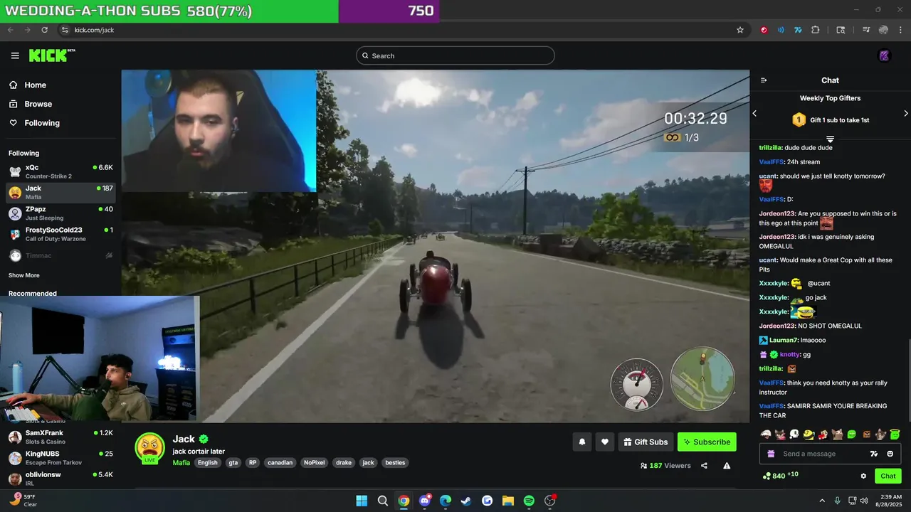Click the besties tag
The width and height of the screenshot is (911, 512).
pyautogui.click(x=395, y=462)
